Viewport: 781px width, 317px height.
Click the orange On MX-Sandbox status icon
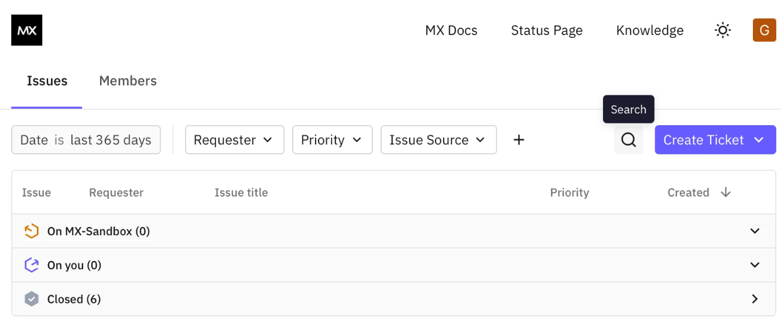pos(31,231)
